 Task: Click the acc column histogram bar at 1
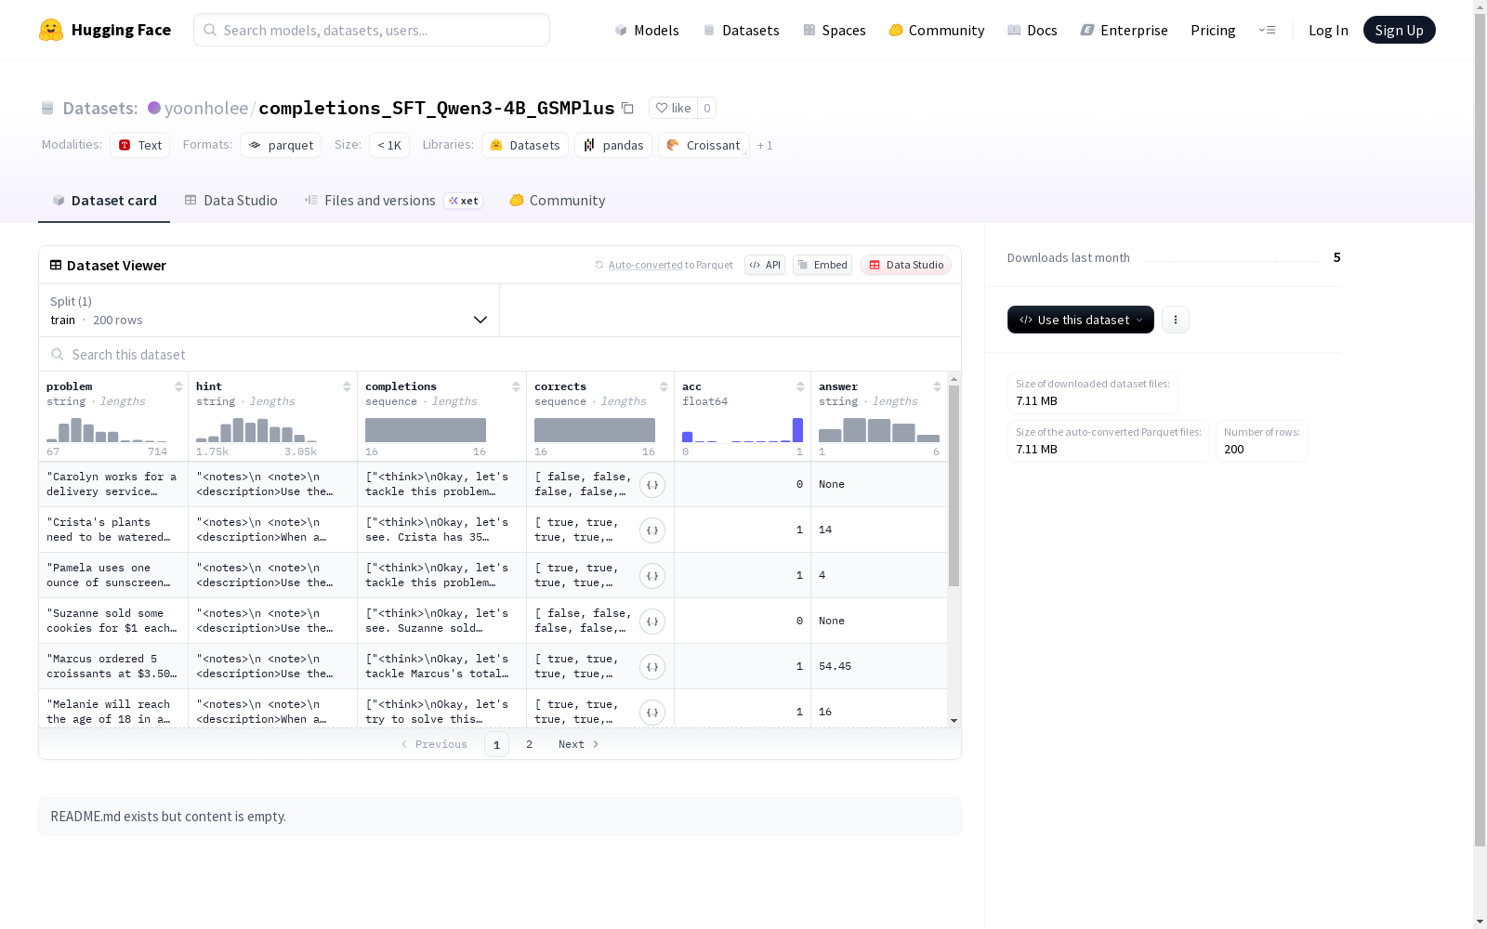tap(797, 430)
